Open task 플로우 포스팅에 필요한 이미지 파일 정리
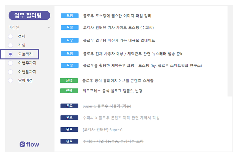Screen dimensions: 233x153 click(x=117, y=16)
